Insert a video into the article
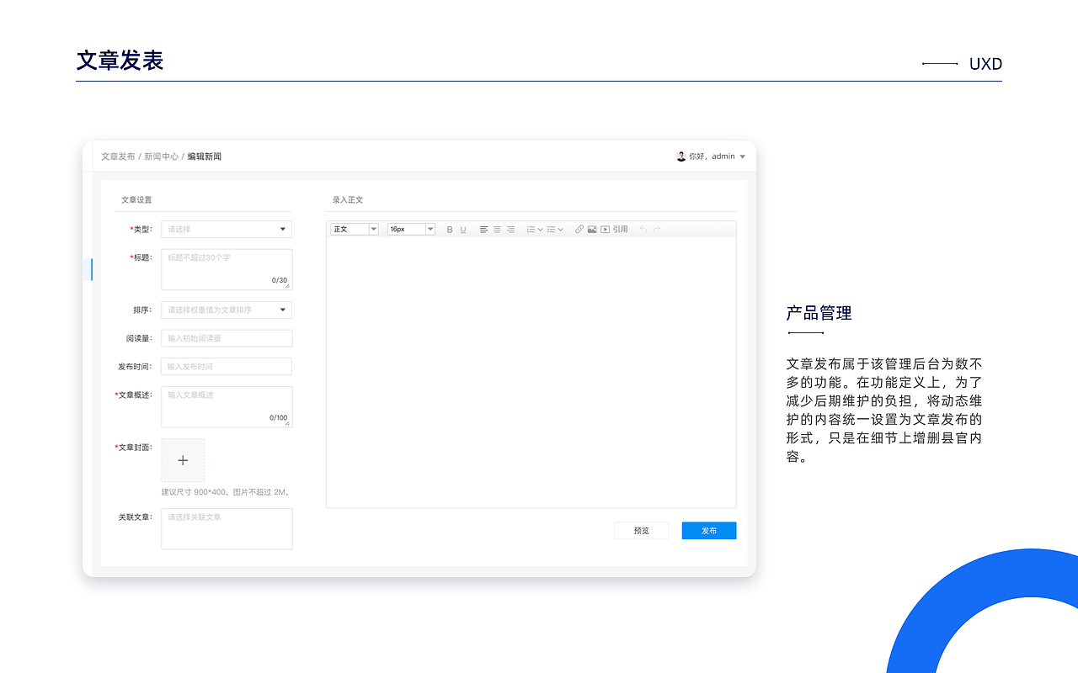Screen dimensions: 1078x673 605,230
